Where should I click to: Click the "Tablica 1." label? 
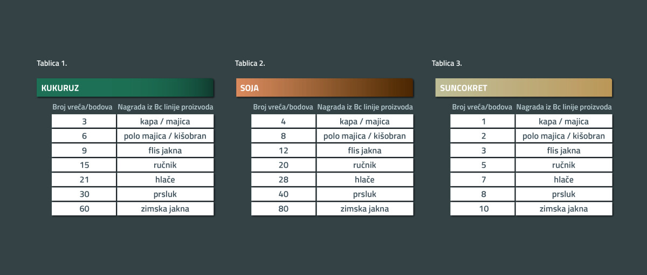click(x=52, y=64)
